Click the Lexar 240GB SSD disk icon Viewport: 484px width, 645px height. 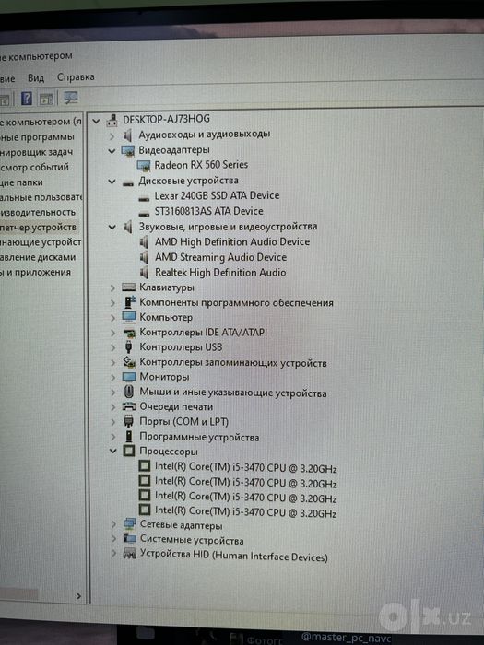[144, 199]
